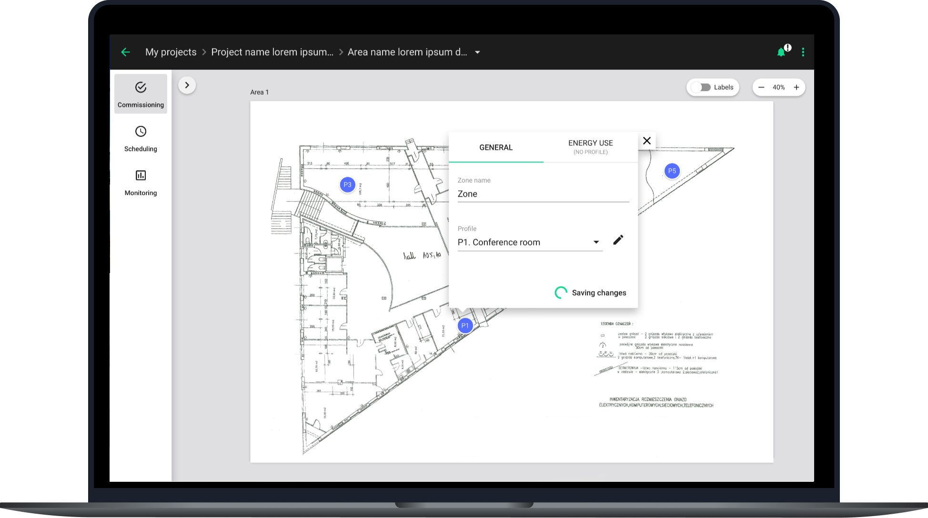Expand the side panel with the chevron
Image resolution: width=928 pixels, height=518 pixels.
pyautogui.click(x=187, y=85)
